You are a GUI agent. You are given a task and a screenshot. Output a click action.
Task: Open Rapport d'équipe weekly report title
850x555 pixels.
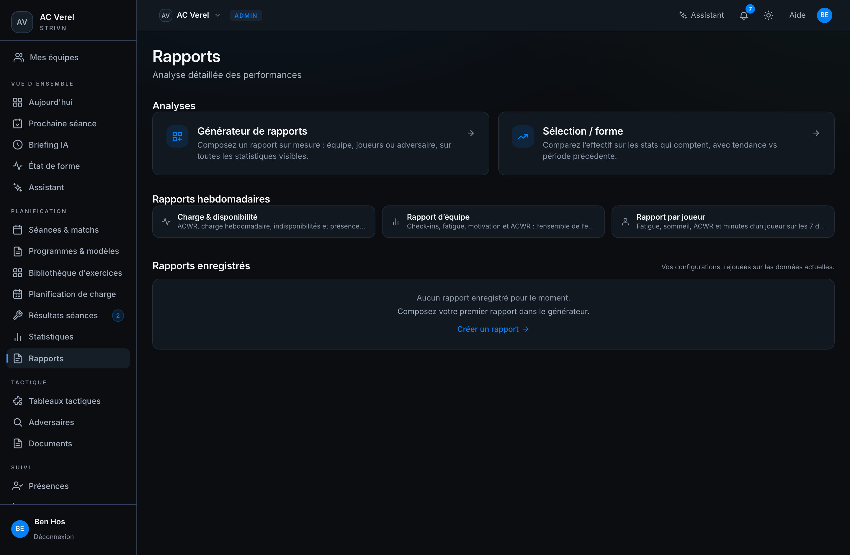438,217
